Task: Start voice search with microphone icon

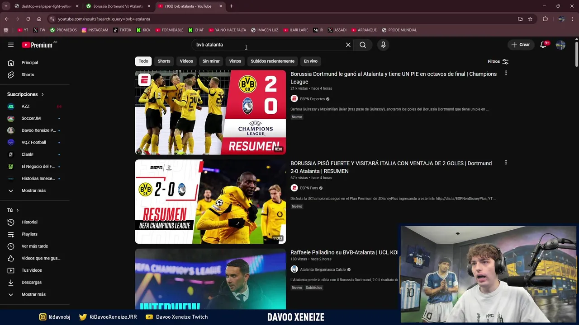Action: pyautogui.click(x=383, y=45)
